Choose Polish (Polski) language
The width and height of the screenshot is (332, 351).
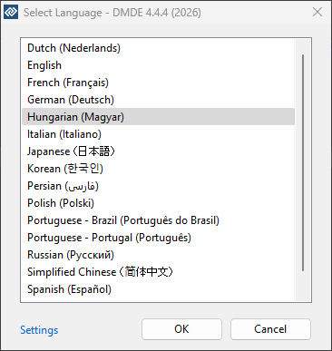(x=158, y=203)
